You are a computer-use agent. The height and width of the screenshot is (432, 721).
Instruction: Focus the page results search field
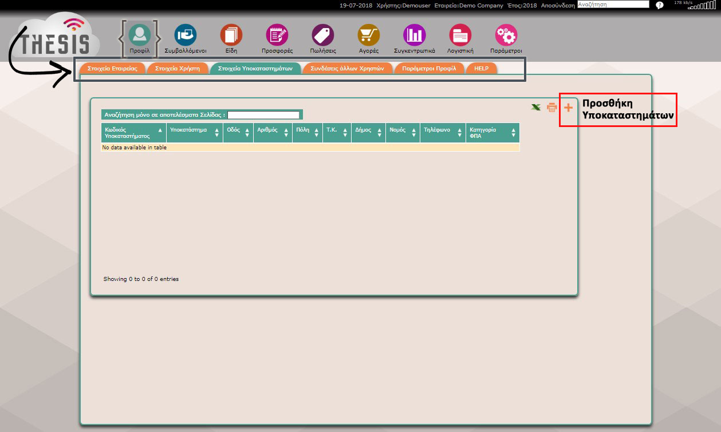coord(263,115)
